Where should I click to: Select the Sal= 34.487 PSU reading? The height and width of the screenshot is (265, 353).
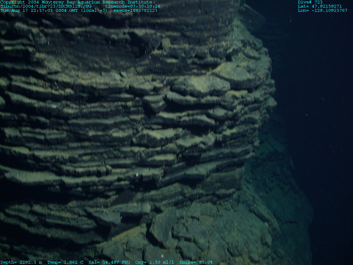(x=109, y=262)
